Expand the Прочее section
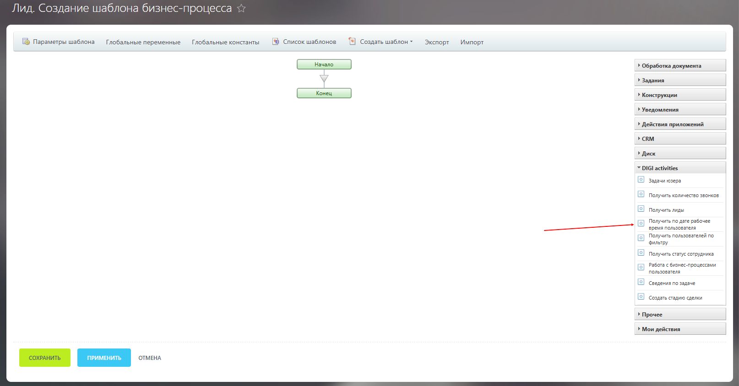Image resolution: width=739 pixels, height=386 pixels. (680, 314)
